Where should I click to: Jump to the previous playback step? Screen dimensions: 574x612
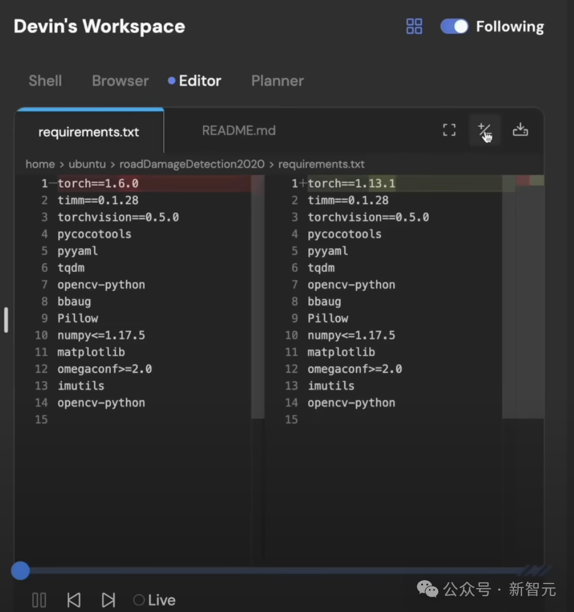74,599
